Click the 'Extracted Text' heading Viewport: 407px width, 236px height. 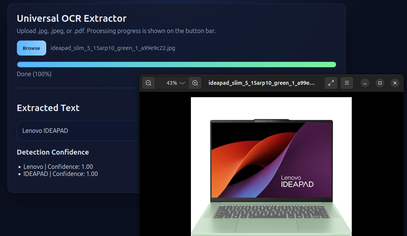[48, 108]
